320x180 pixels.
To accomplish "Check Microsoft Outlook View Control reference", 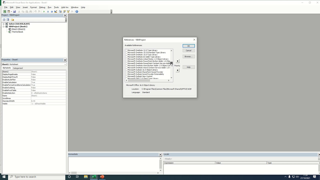I will point(126,76).
